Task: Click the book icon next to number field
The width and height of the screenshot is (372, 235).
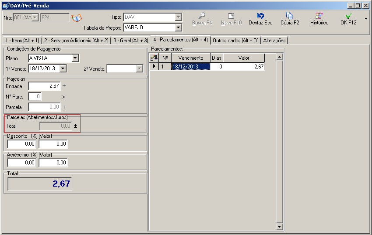Action: [77, 18]
